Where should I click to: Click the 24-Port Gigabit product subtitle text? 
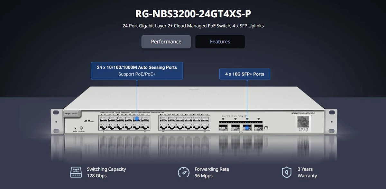pos(193,26)
